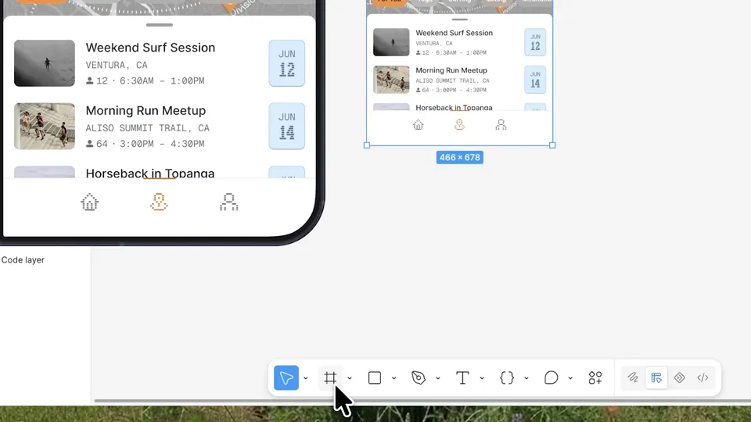
Task: Open Frame tool options dropdown
Action: click(350, 378)
